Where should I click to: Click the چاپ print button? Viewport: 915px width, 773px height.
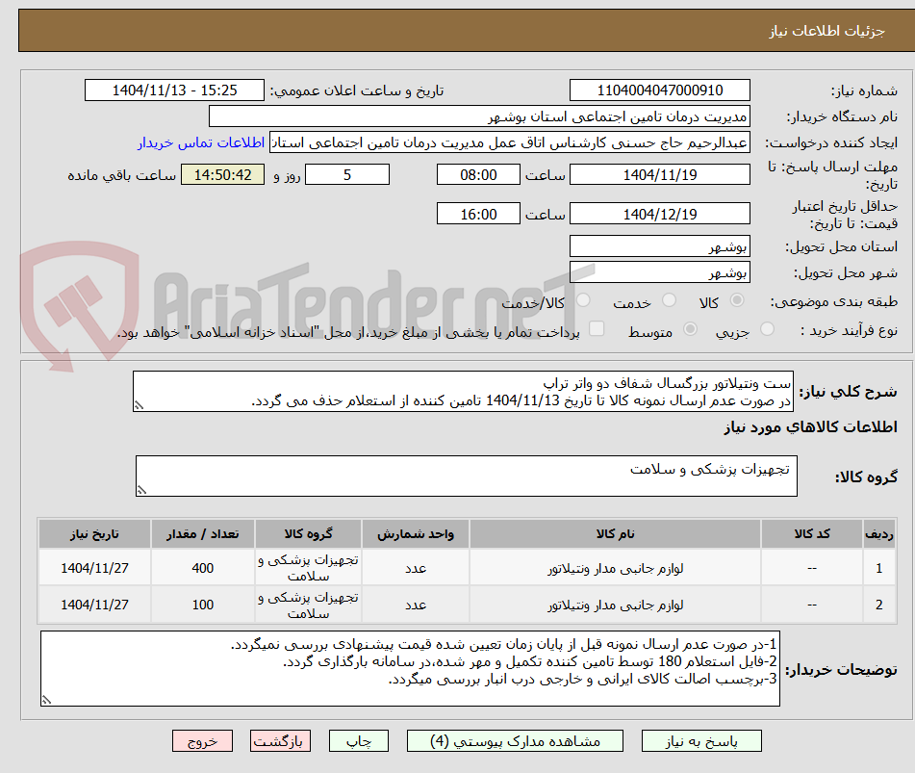[358, 741]
